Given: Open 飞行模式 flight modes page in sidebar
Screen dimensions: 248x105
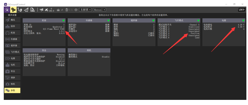Looking at the screenshot, I should click(12, 52).
